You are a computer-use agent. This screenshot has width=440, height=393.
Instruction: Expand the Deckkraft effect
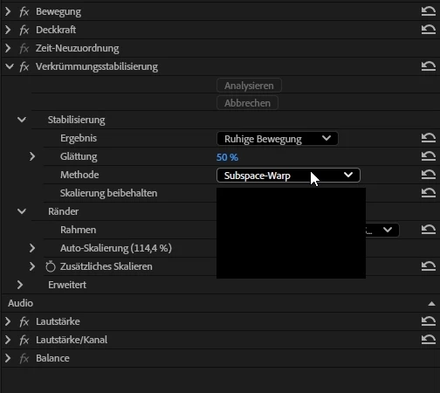coord(8,30)
